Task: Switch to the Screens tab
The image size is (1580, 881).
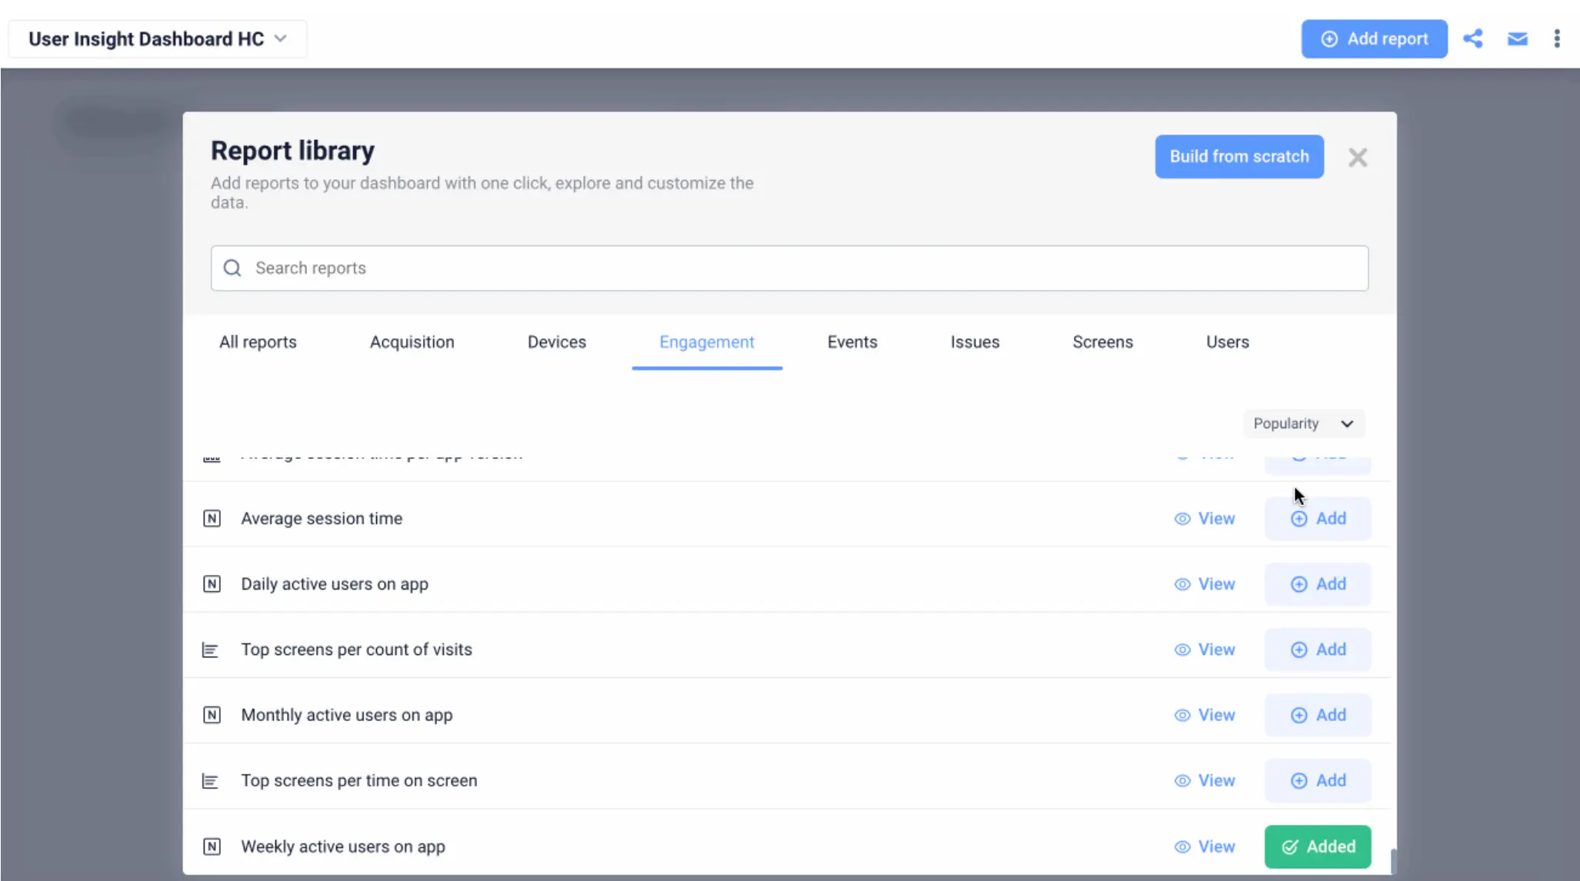Action: coord(1102,342)
